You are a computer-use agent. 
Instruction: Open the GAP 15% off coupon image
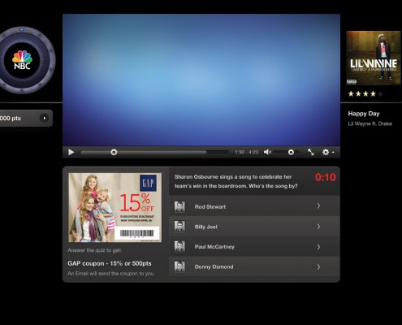point(115,208)
